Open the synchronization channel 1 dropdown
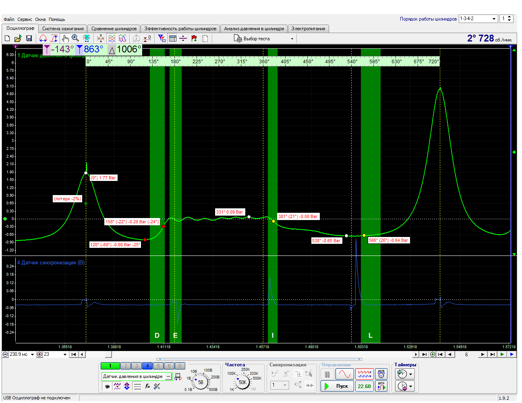 [280, 385]
